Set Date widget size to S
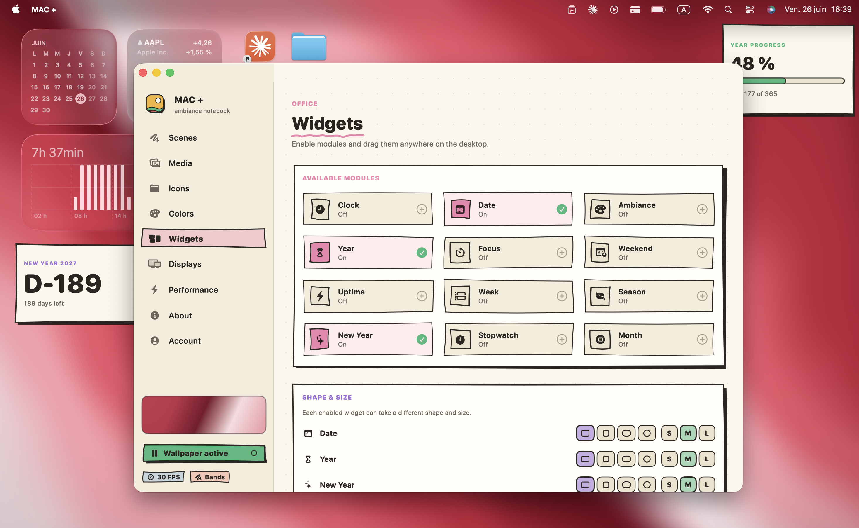Viewport: 859px width, 528px height. point(669,433)
